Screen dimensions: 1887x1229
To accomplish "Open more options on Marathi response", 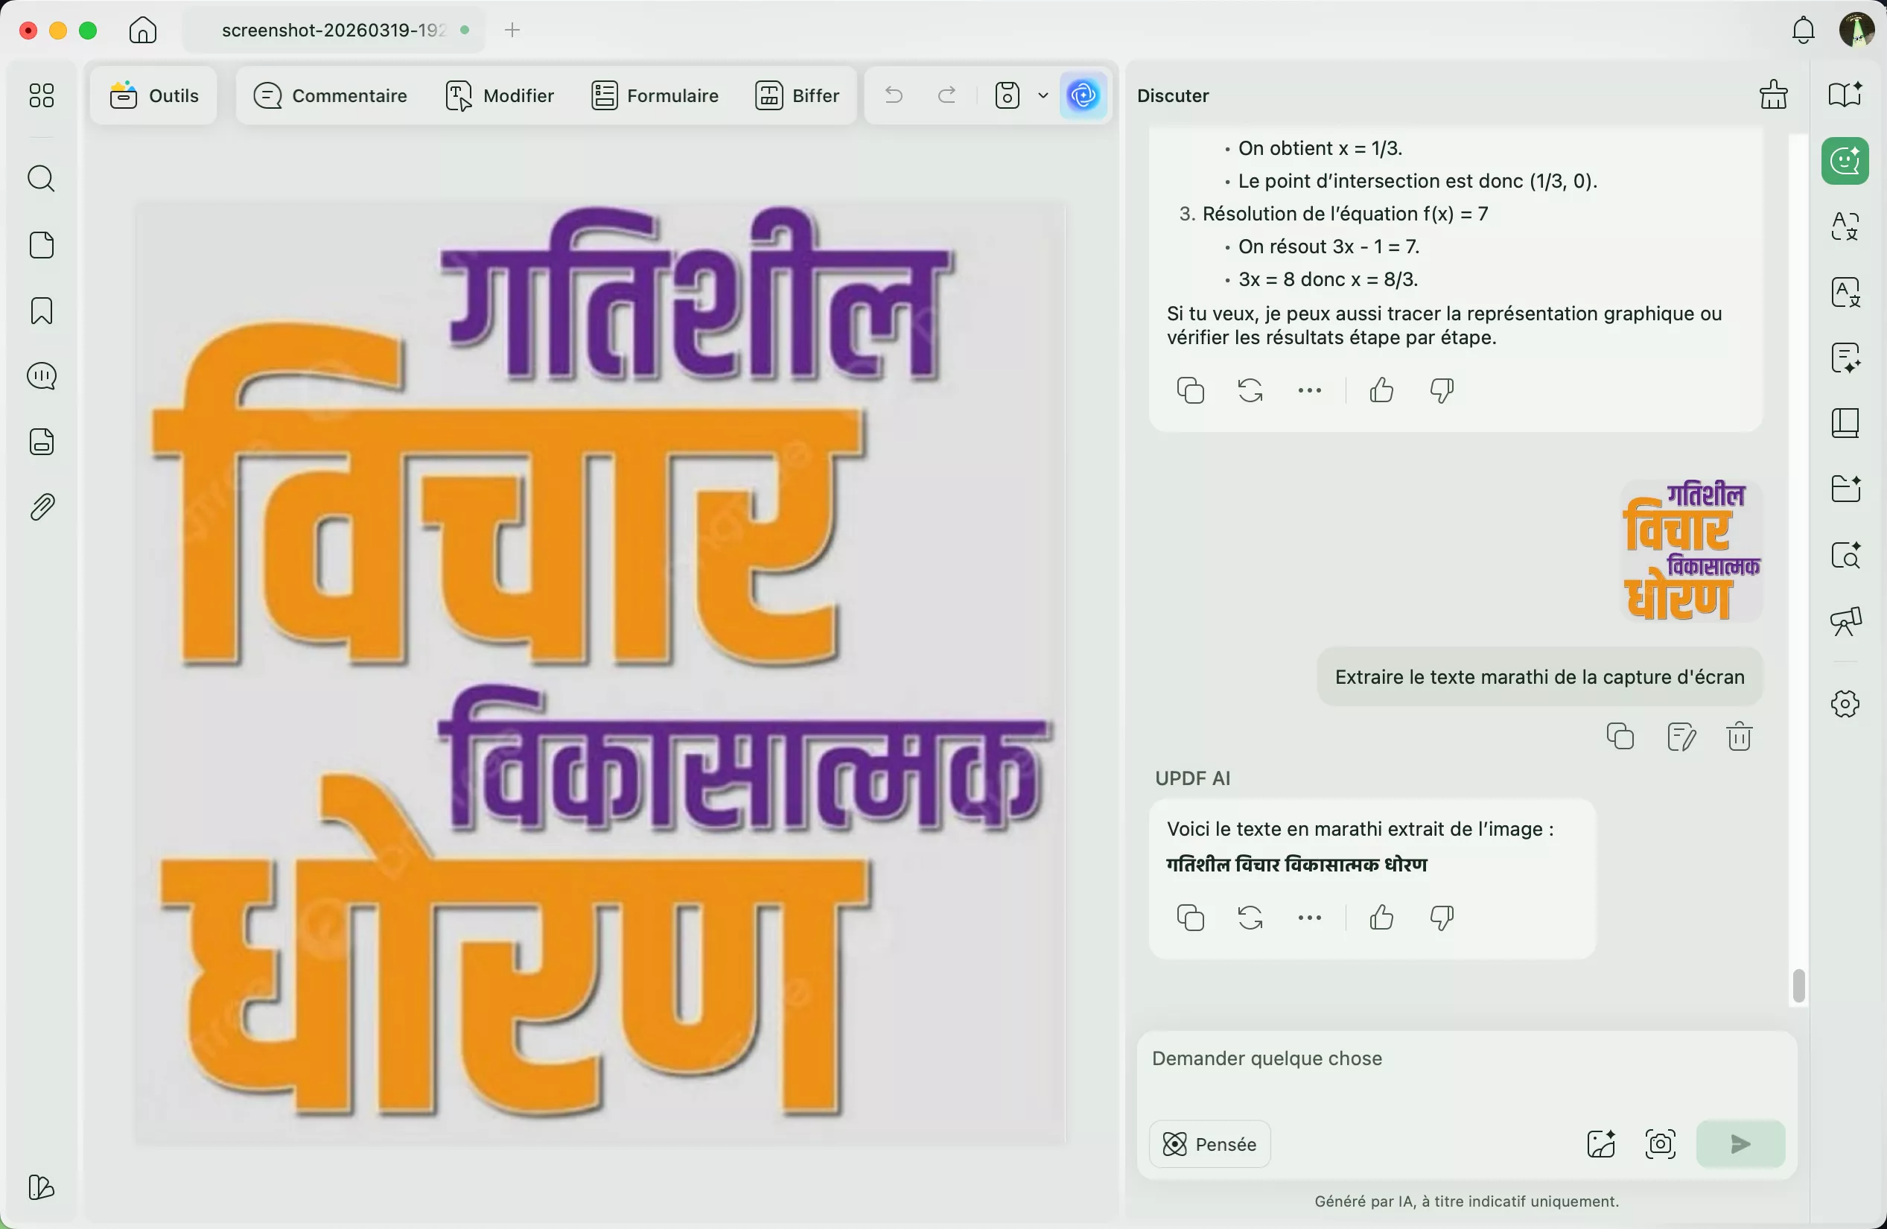I will pos(1309,918).
